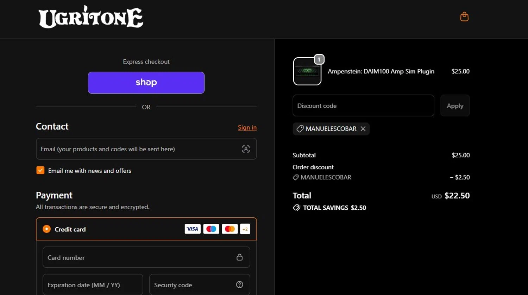Viewport: 528px width, 295px height.
Task: Open the shopping bag cart icon
Action: pos(464,17)
